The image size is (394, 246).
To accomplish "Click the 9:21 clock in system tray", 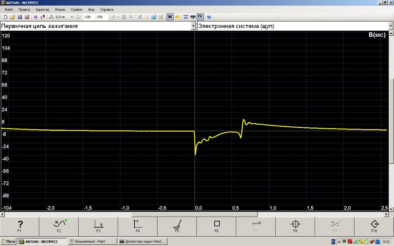I will tap(386, 241).
